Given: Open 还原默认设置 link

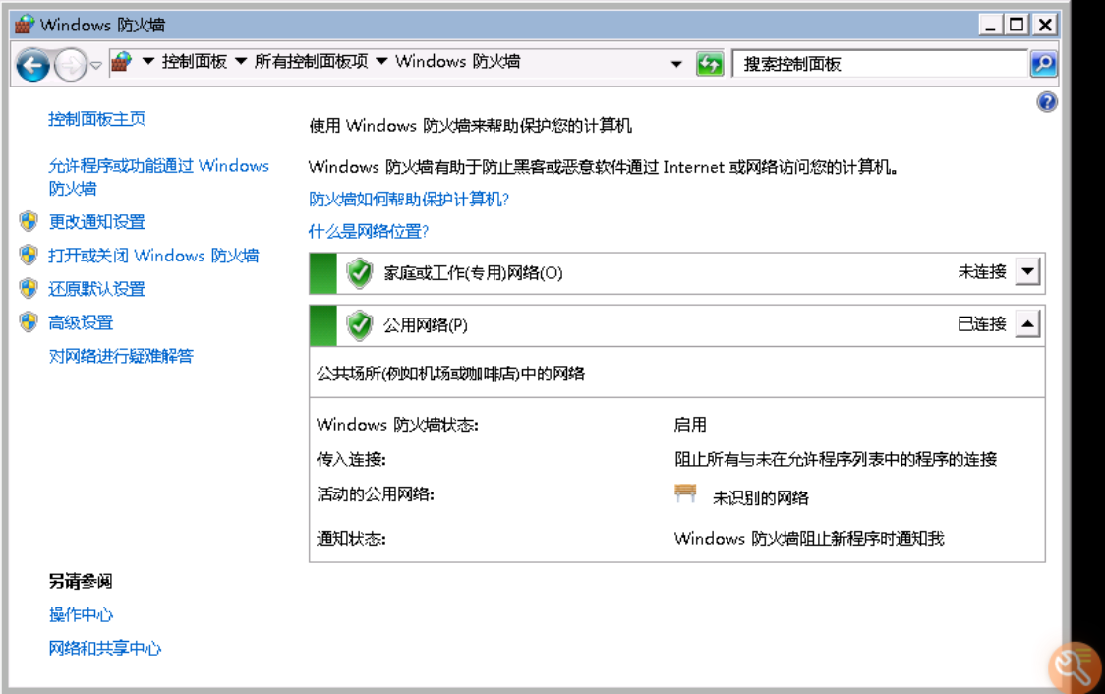Looking at the screenshot, I should (97, 289).
